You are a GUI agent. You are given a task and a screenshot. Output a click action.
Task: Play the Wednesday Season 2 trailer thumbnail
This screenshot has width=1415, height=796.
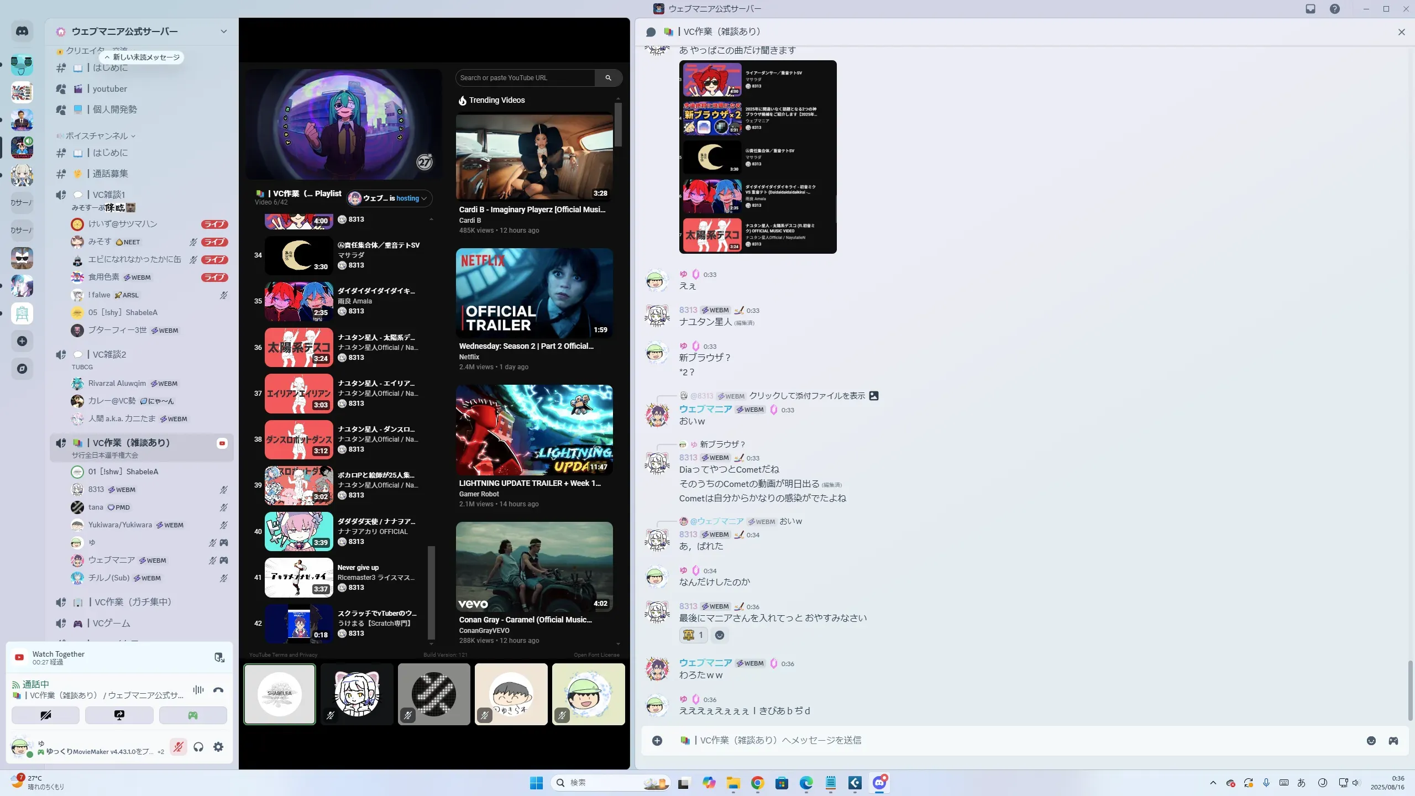click(x=534, y=293)
